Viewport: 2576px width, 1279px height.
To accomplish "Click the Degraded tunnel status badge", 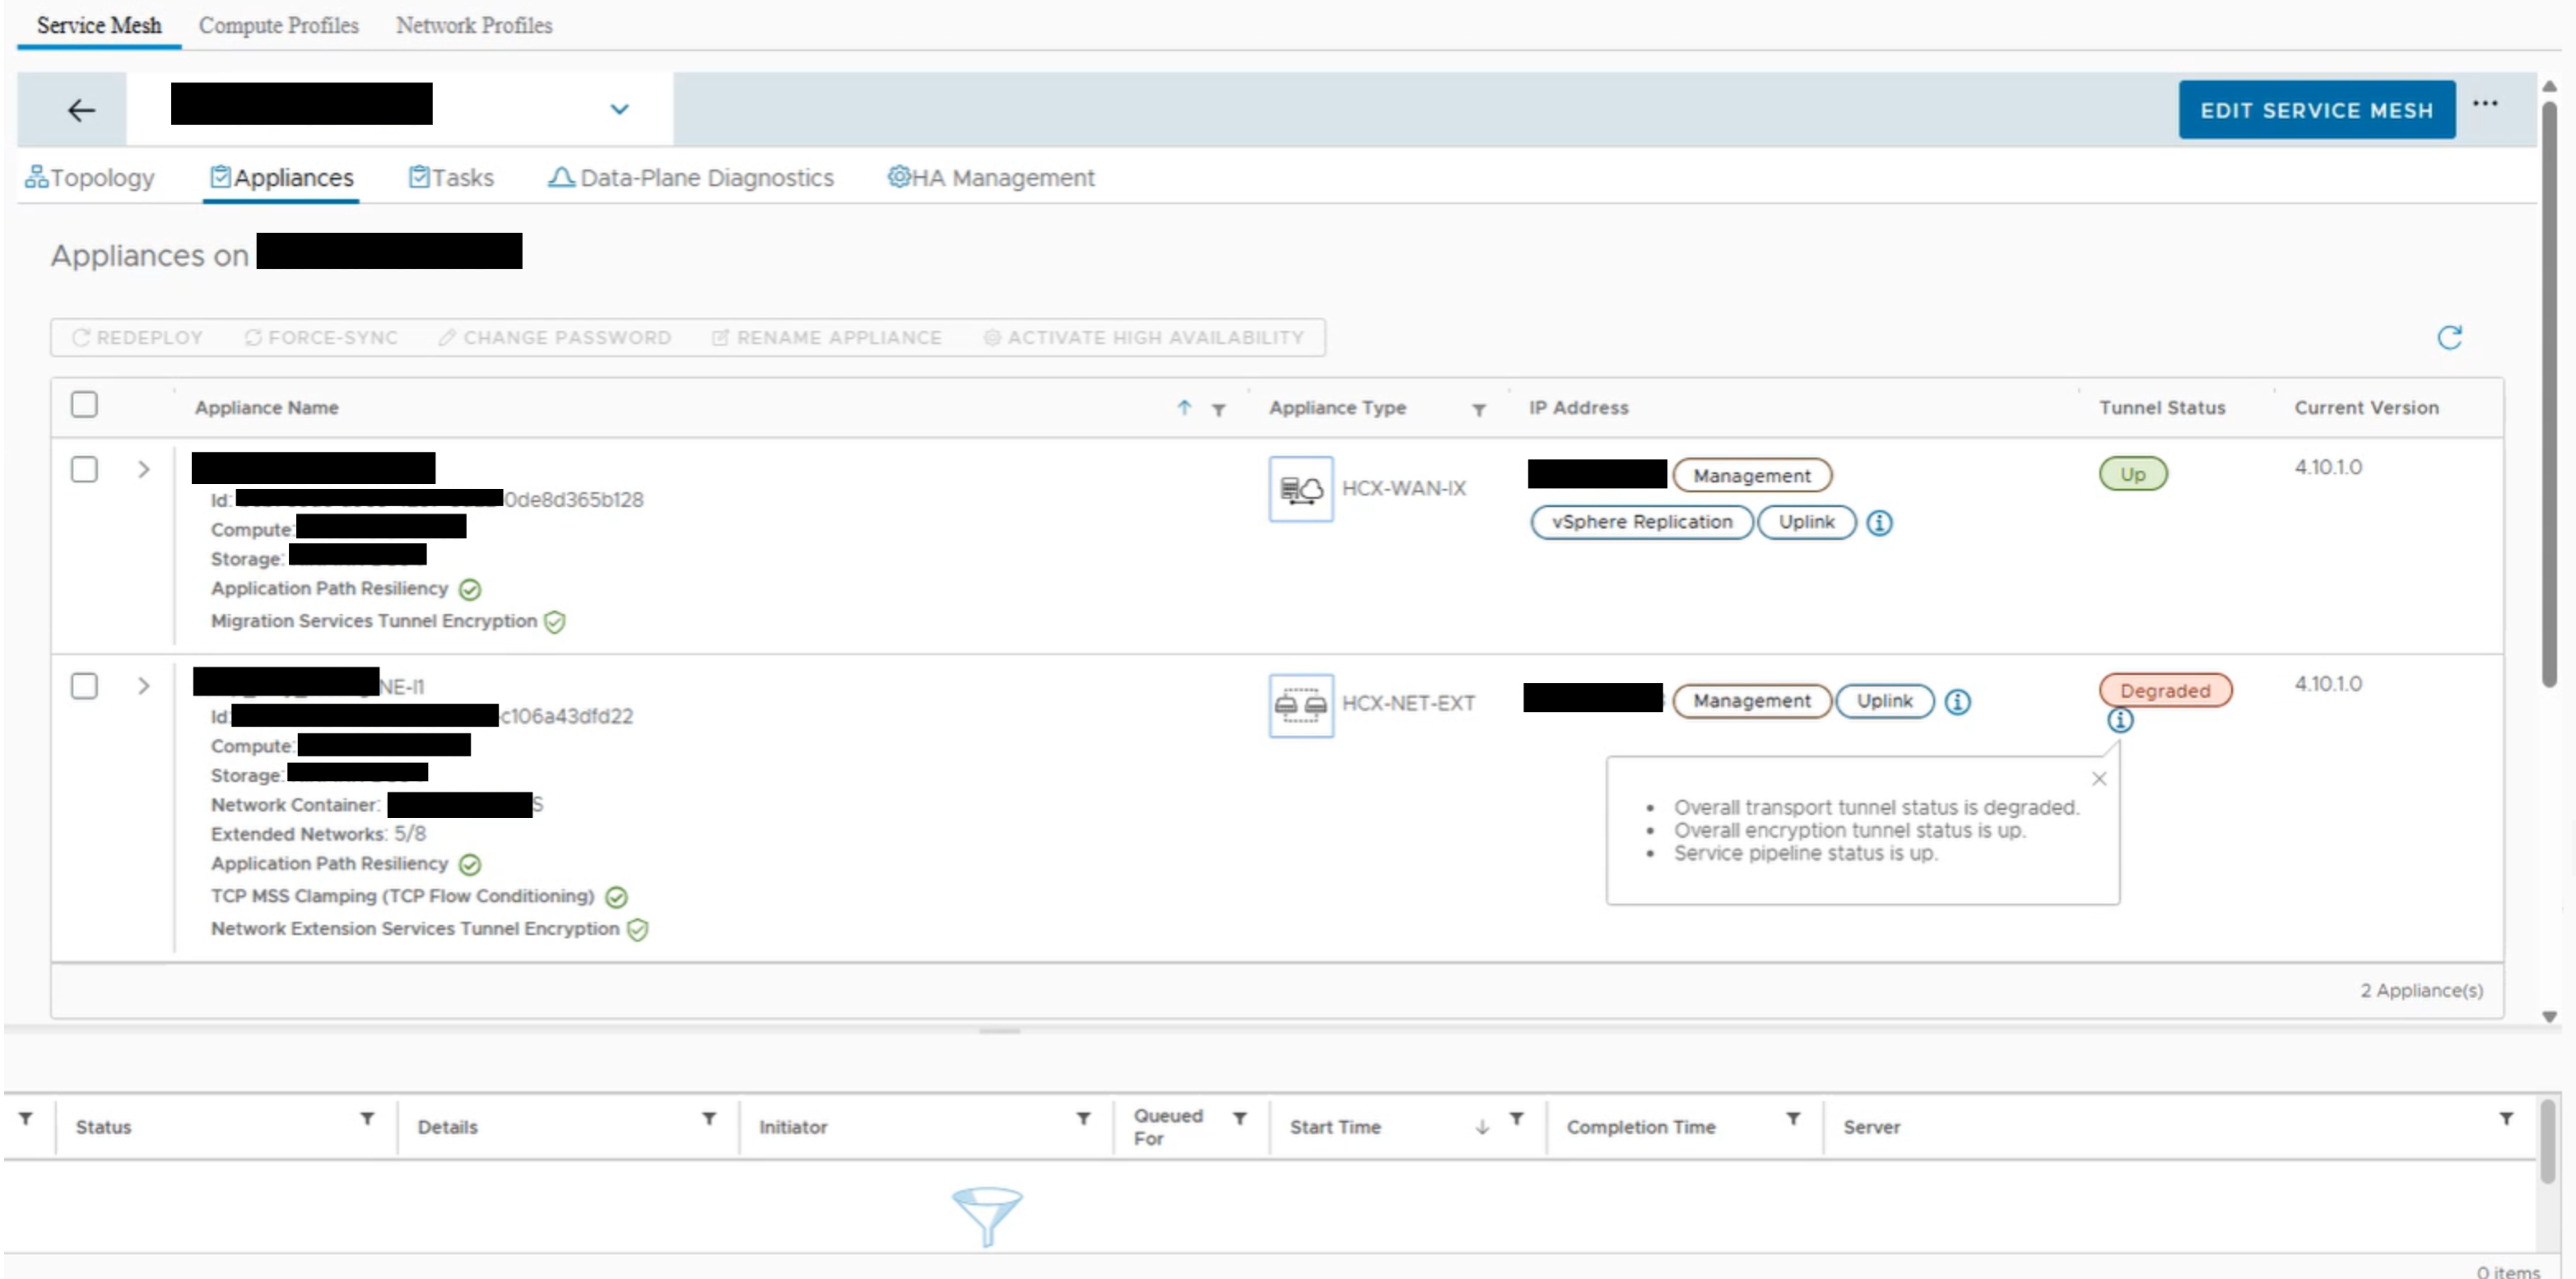I will [2165, 691].
